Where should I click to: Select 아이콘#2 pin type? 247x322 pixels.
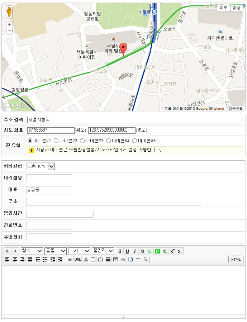click(x=56, y=141)
